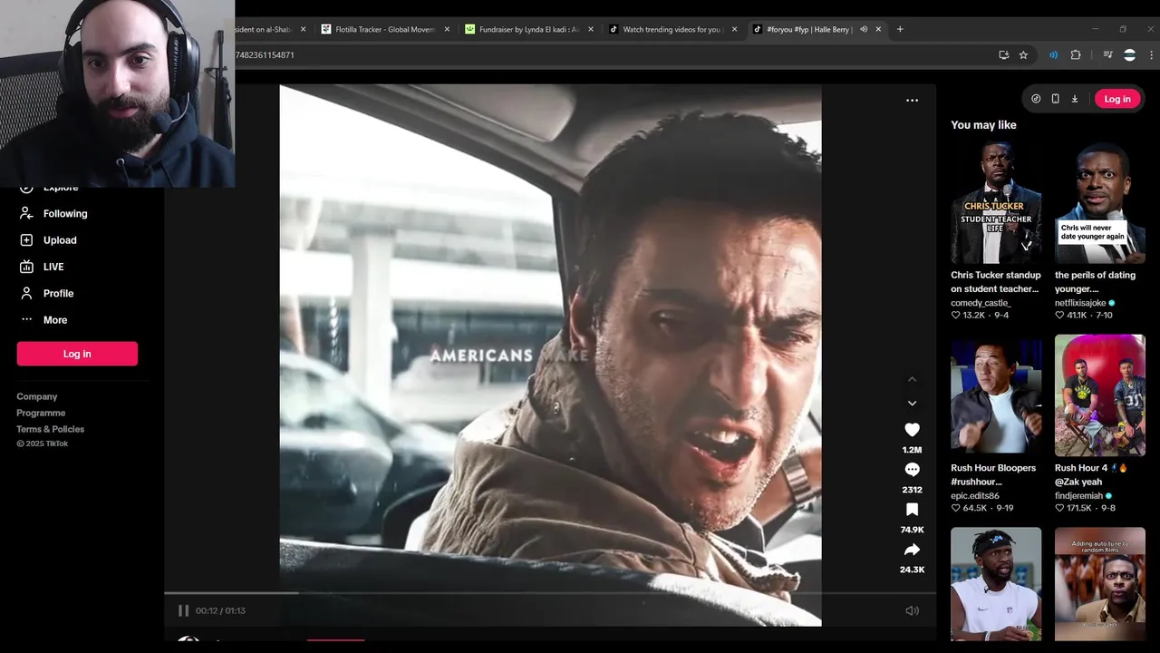
Task: Pause the playing video
Action: pos(183,610)
